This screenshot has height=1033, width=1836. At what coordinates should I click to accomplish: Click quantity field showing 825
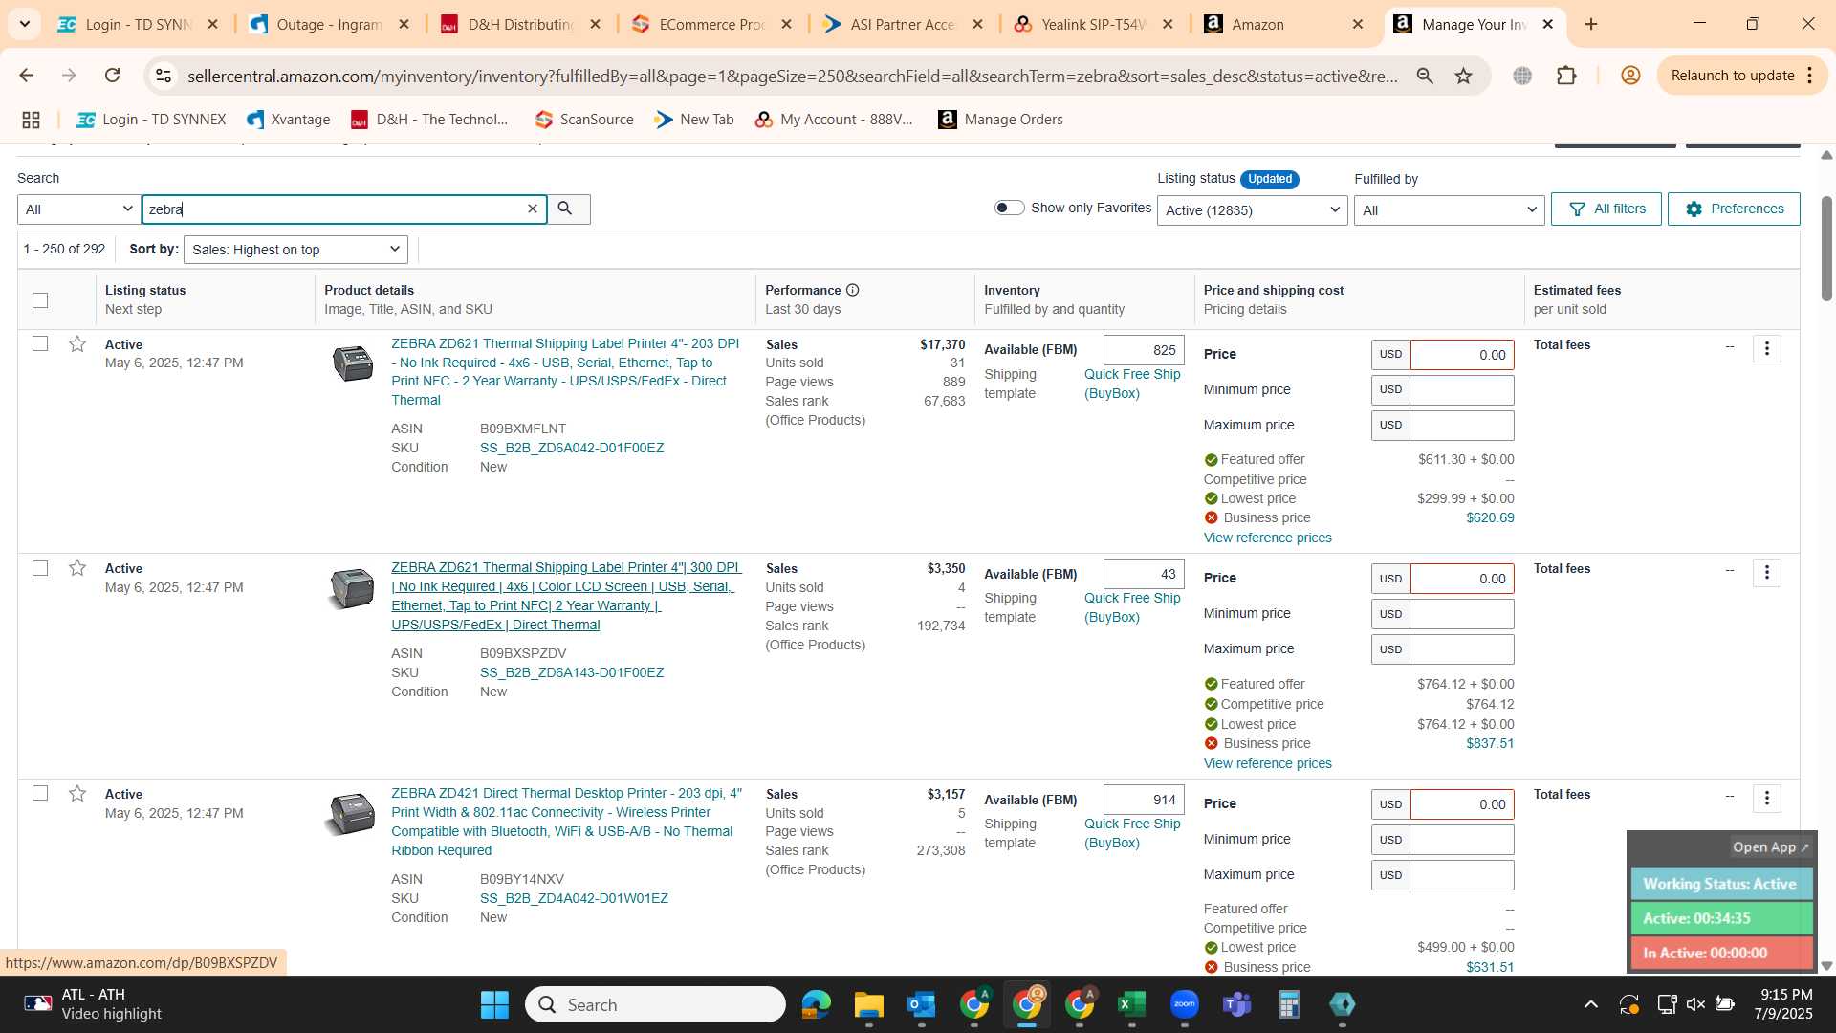pyautogui.click(x=1144, y=350)
